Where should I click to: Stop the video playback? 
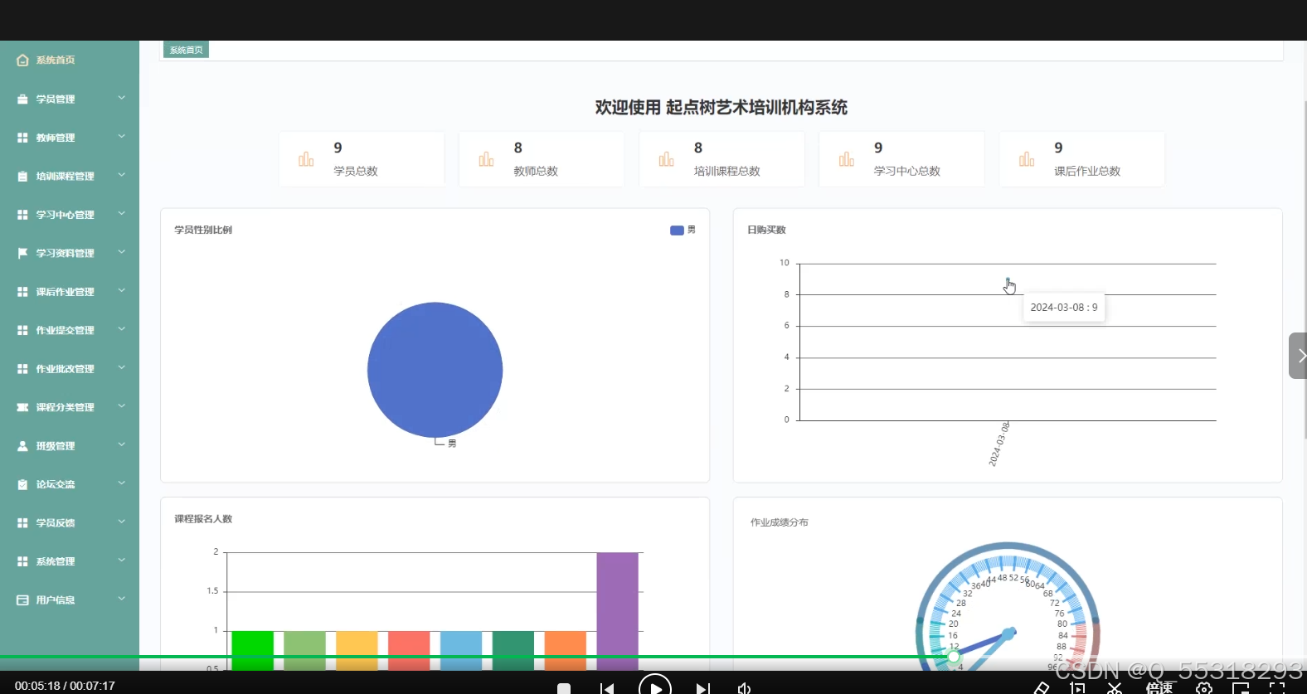(564, 689)
